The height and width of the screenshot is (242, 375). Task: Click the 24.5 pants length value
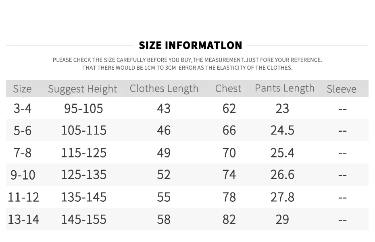tap(282, 130)
